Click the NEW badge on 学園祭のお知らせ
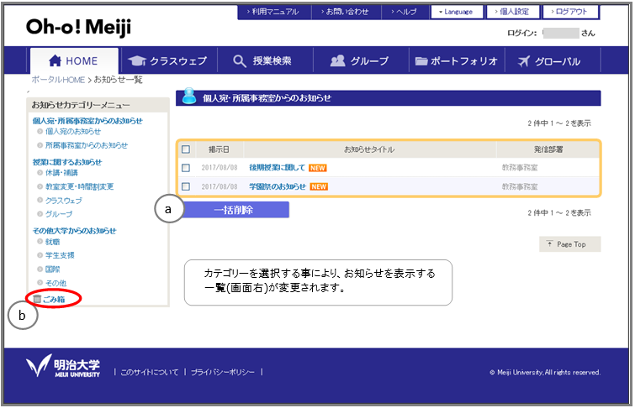The image size is (635, 408). (319, 186)
